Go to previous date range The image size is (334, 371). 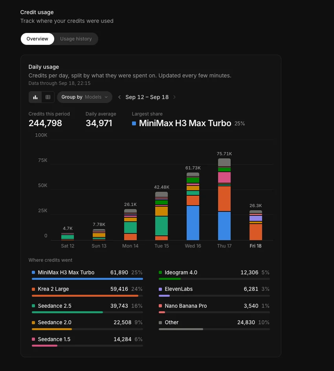[119, 97]
